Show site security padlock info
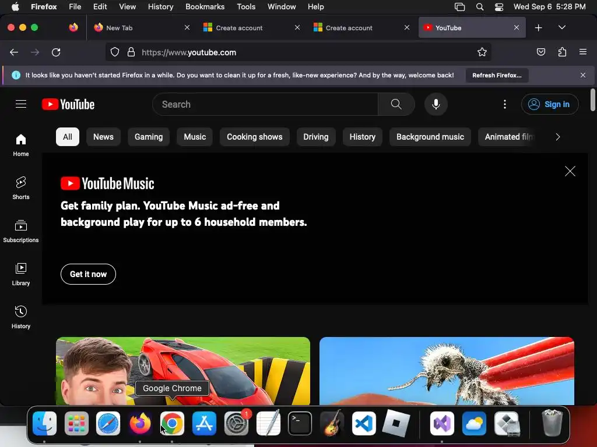The height and width of the screenshot is (447, 597). coord(131,52)
